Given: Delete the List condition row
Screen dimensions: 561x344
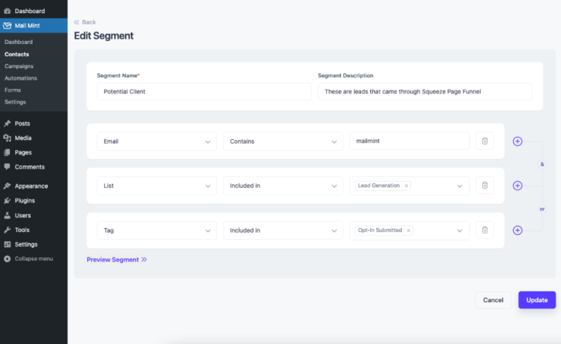Looking at the screenshot, I should pyautogui.click(x=484, y=186).
